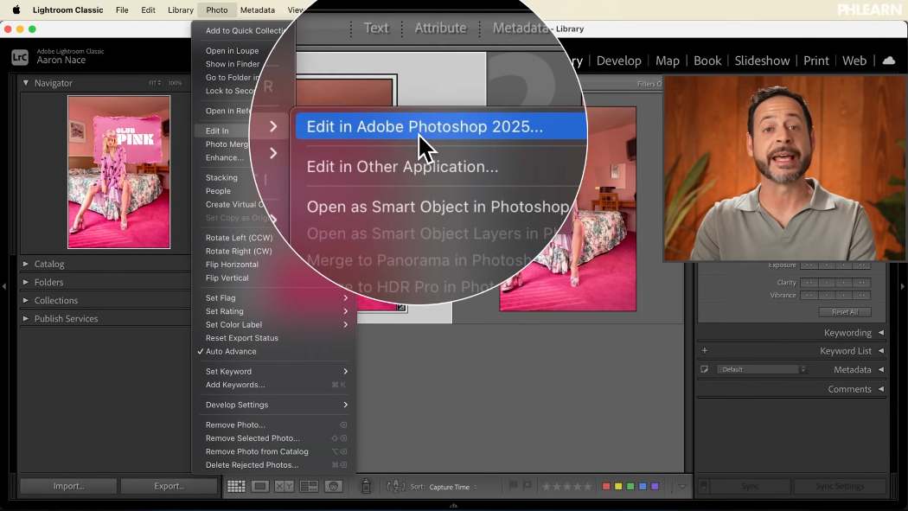Toggle the a-z sort direction
This screenshot has width=908, height=511.
pyautogui.click(x=395, y=486)
